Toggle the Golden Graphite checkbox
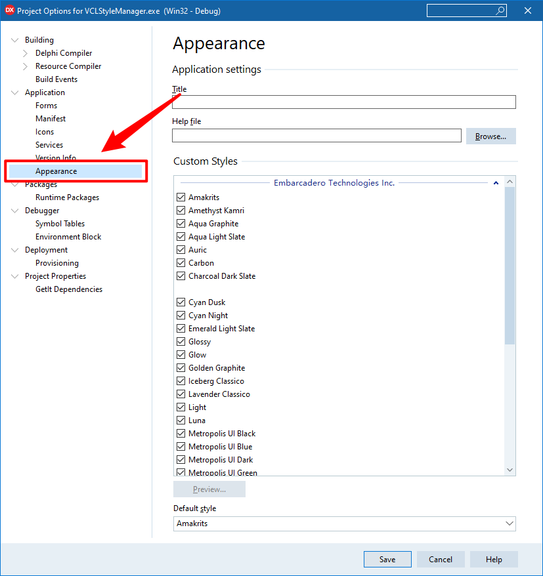The height and width of the screenshot is (576, 543). coord(181,368)
